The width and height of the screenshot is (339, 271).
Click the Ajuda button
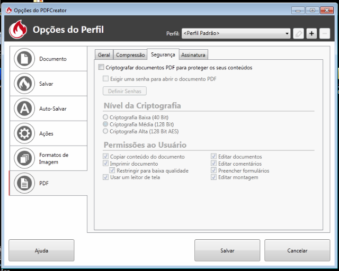(x=41, y=250)
